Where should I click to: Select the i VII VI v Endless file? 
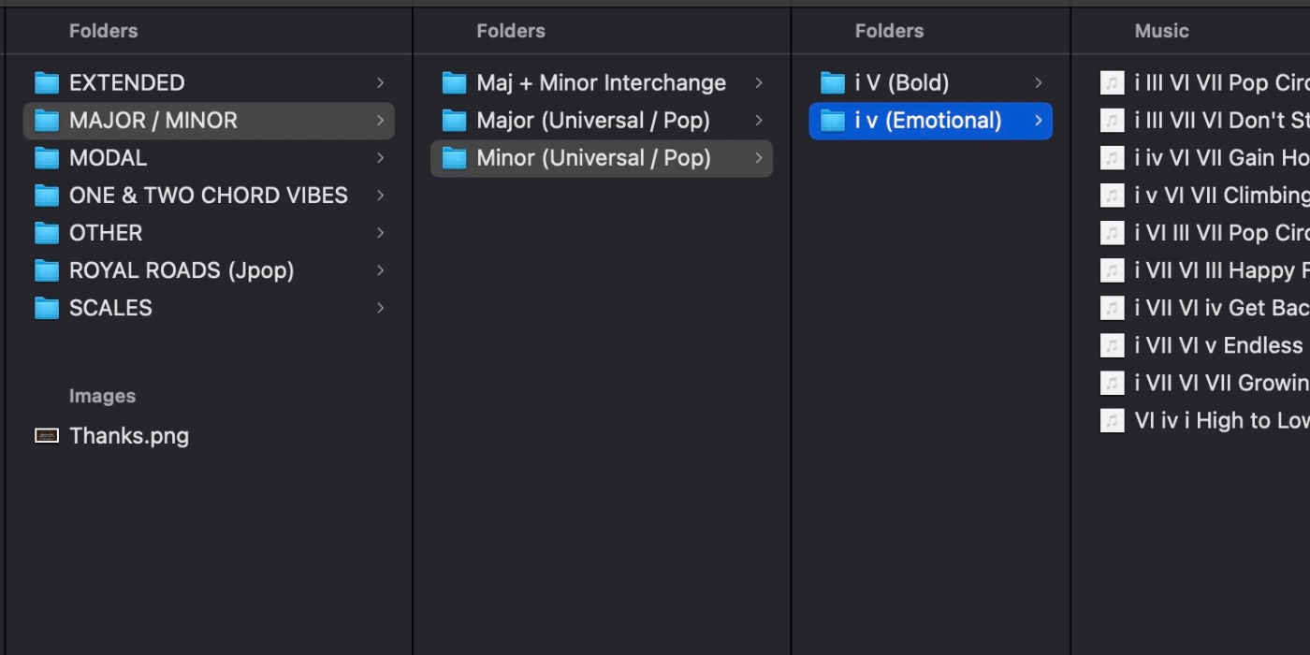[1217, 345]
